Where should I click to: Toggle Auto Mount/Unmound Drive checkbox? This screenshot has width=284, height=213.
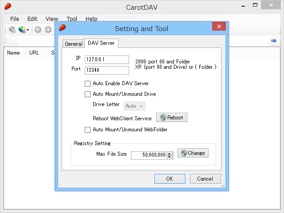[x=88, y=94]
